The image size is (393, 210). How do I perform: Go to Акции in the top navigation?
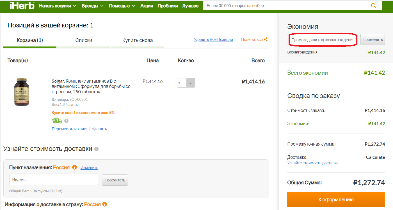click(147, 6)
